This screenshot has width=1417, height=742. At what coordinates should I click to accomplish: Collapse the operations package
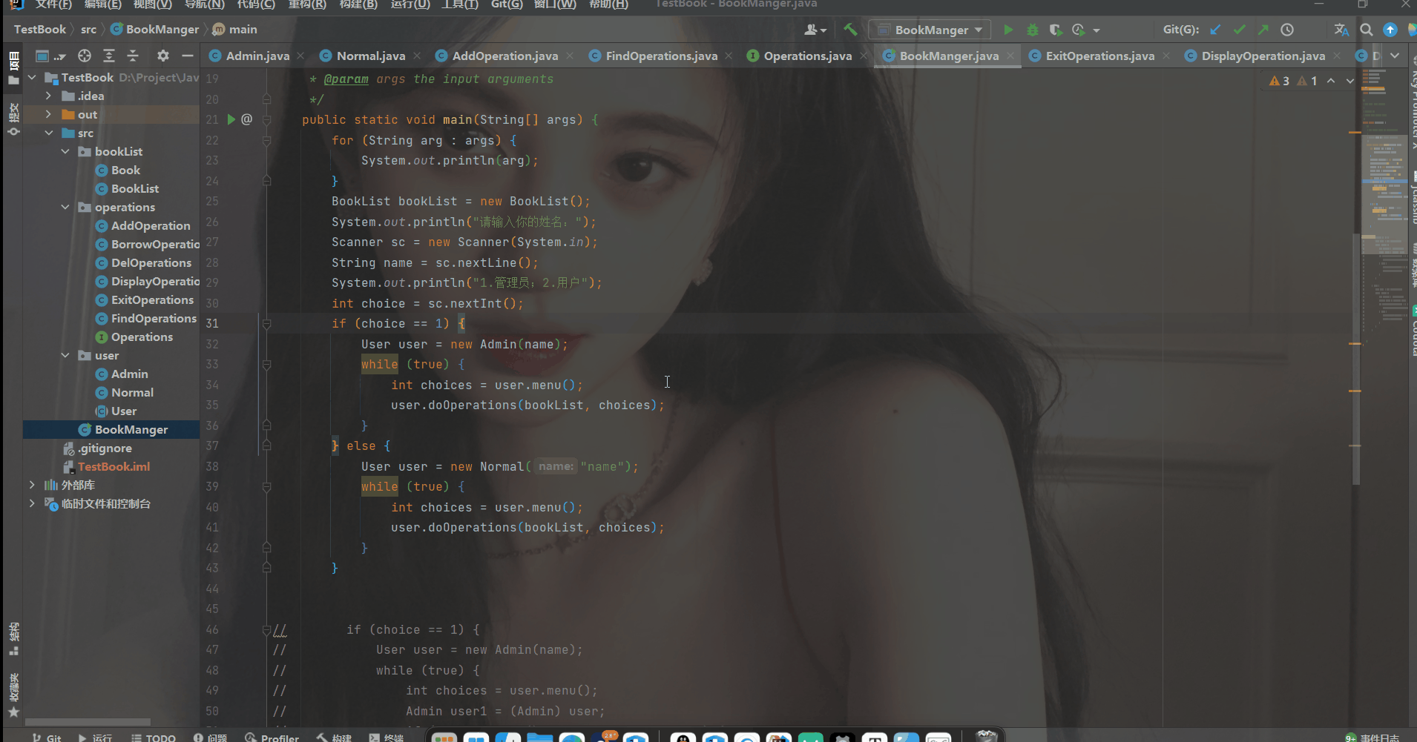point(65,207)
